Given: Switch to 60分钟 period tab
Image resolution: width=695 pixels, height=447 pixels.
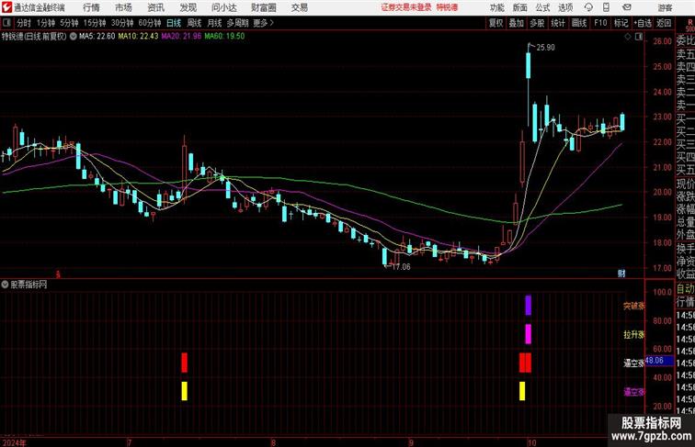Looking at the screenshot, I should (x=150, y=23).
